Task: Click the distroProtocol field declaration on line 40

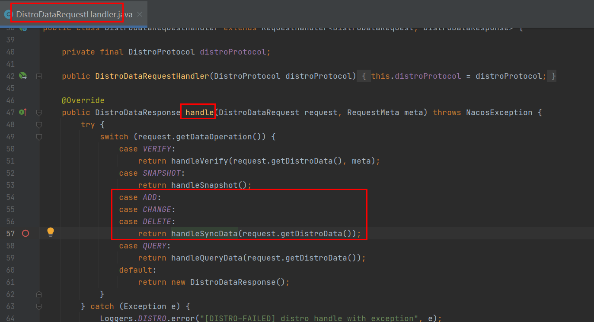Action: click(x=233, y=52)
